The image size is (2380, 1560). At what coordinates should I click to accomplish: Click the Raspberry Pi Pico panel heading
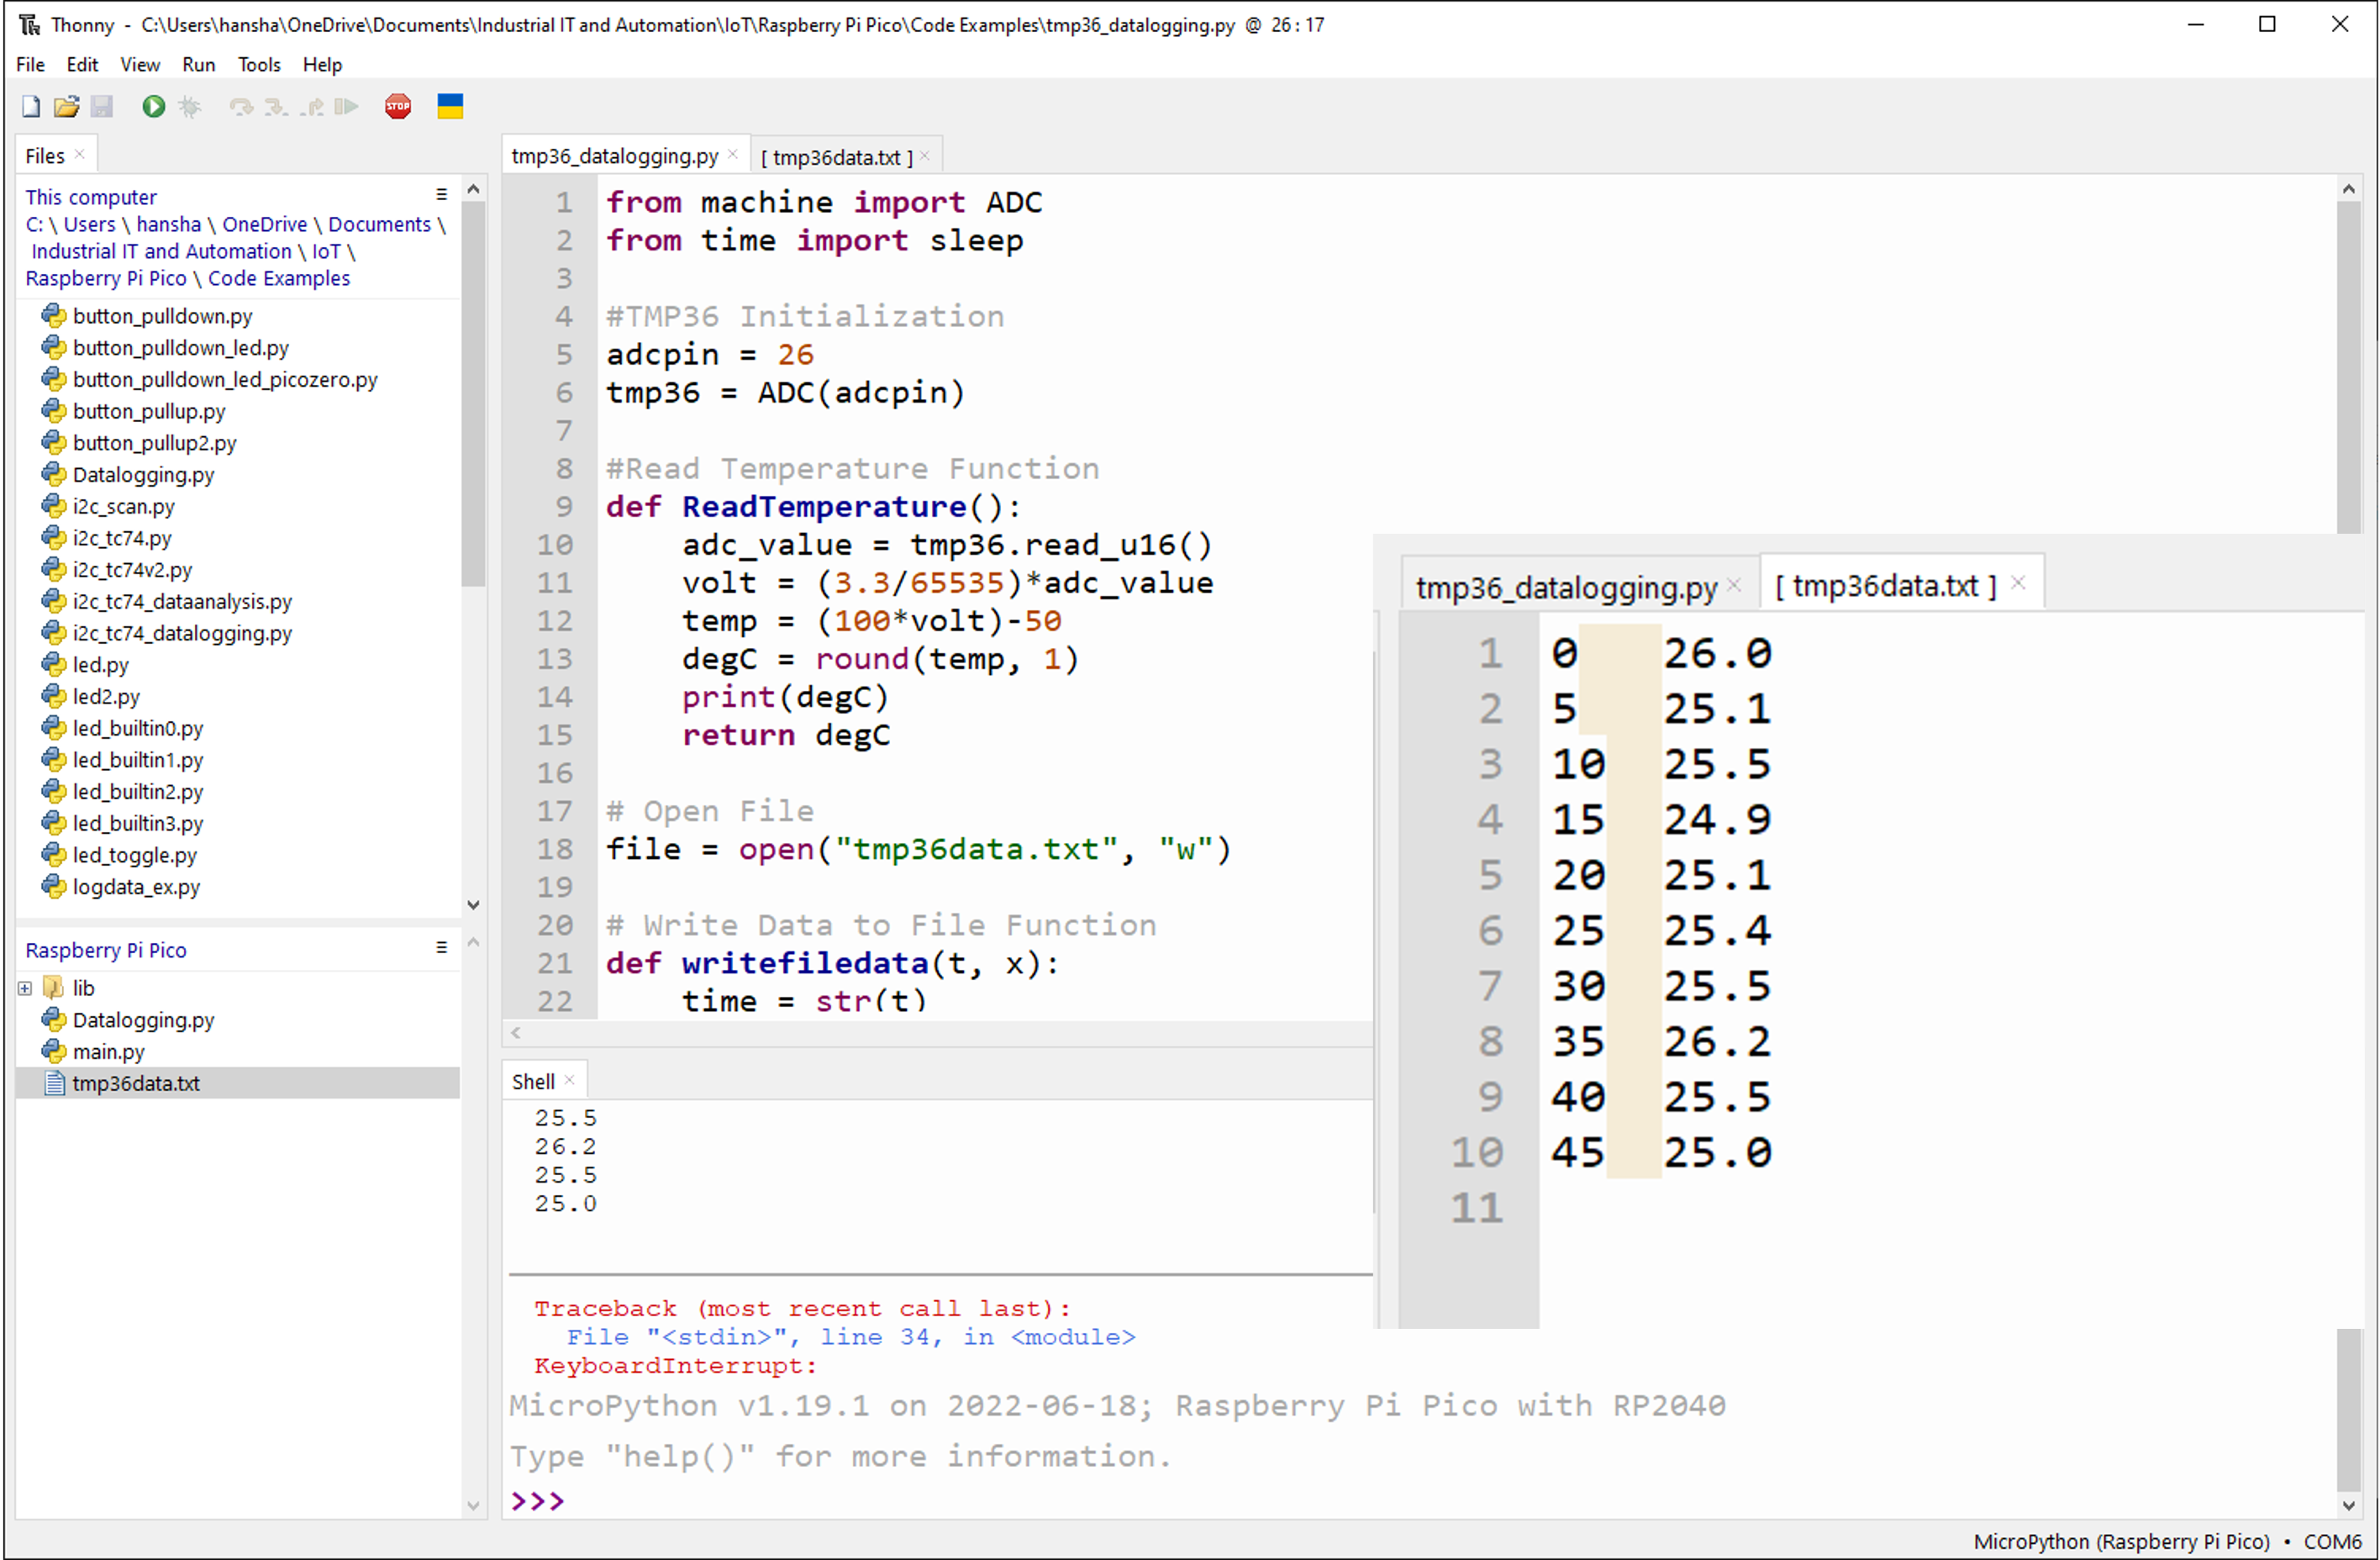click(x=106, y=950)
